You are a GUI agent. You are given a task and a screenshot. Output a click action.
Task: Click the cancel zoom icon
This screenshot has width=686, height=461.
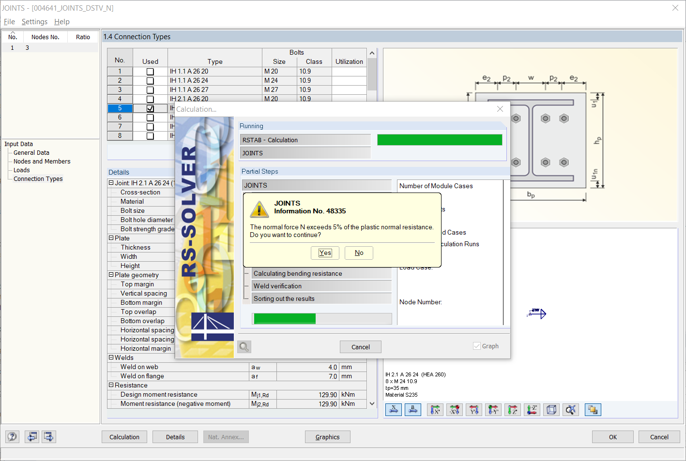pyautogui.click(x=570, y=409)
